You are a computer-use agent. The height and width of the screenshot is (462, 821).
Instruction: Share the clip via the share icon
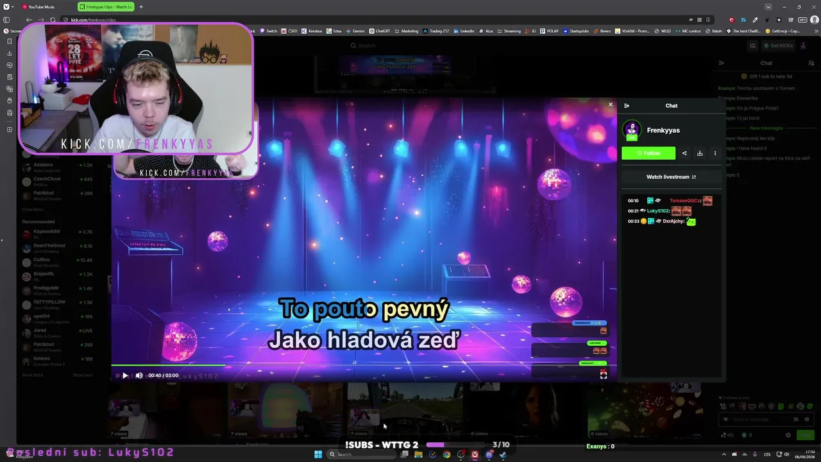click(684, 153)
